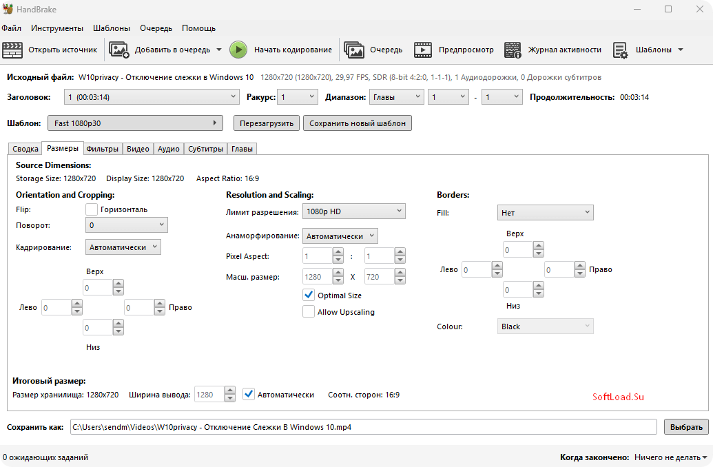Screen dimensions: 713x467
Task: Expand the Fast 1080p30 preset selector
Action: tap(136, 123)
